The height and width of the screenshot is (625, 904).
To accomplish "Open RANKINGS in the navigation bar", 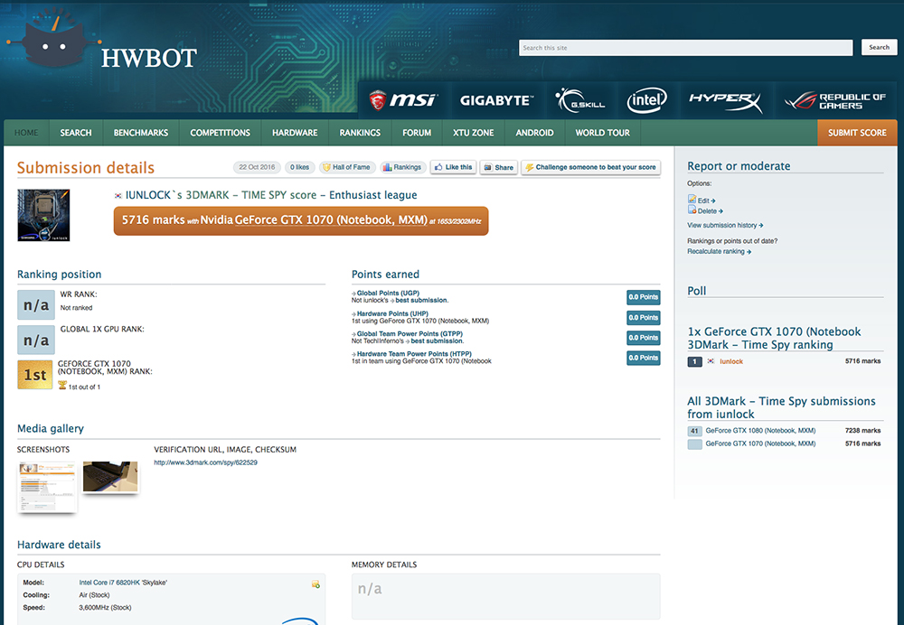I will tap(361, 133).
